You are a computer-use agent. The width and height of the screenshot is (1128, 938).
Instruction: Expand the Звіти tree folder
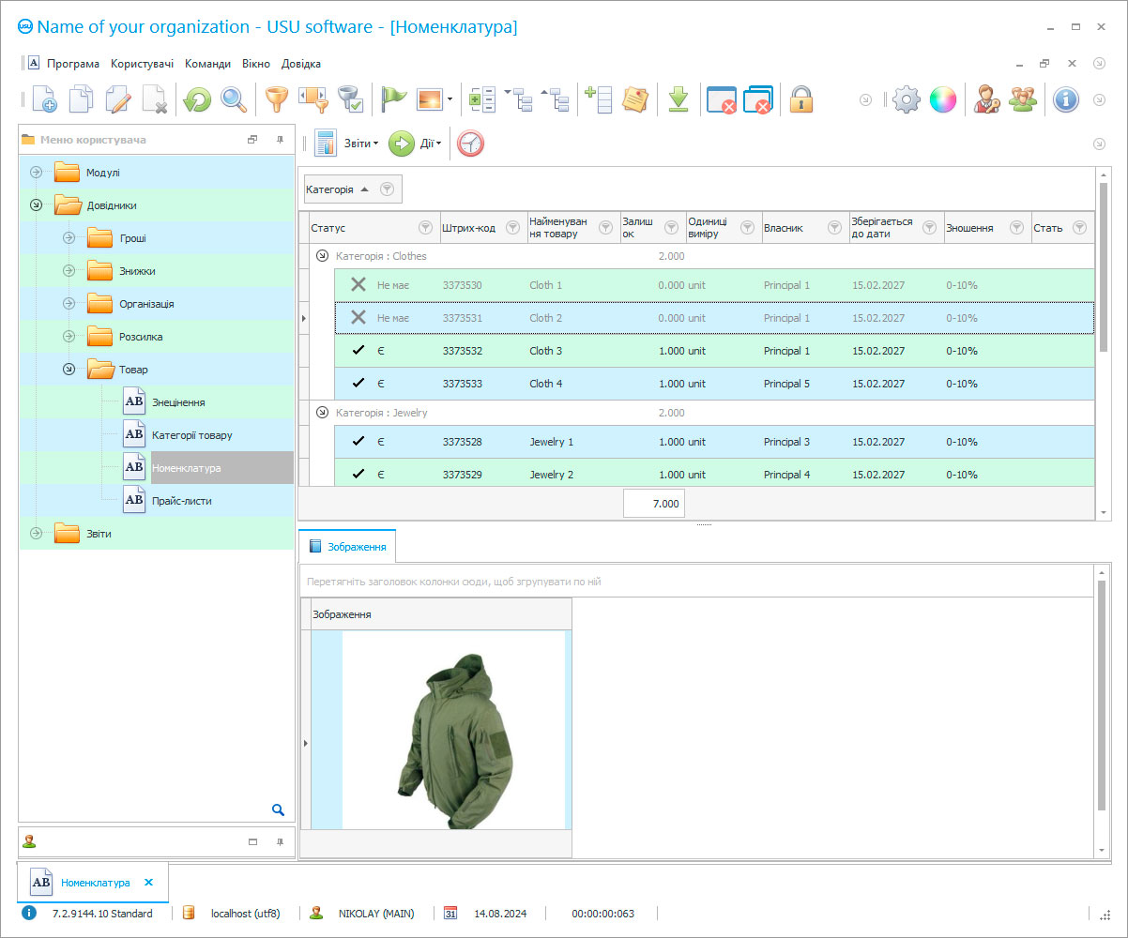[x=37, y=534]
